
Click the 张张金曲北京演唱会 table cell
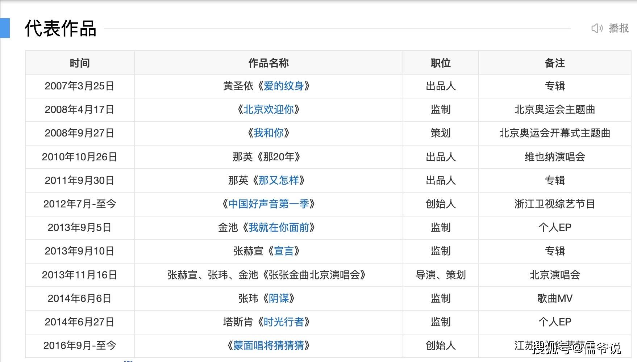[x=267, y=275]
